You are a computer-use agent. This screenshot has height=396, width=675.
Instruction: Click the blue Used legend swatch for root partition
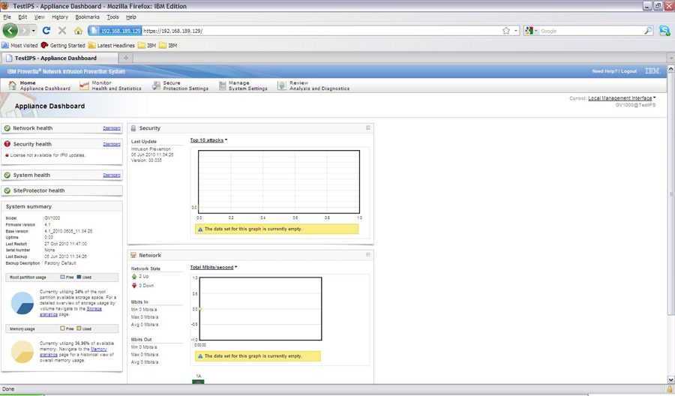tap(79, 277)
